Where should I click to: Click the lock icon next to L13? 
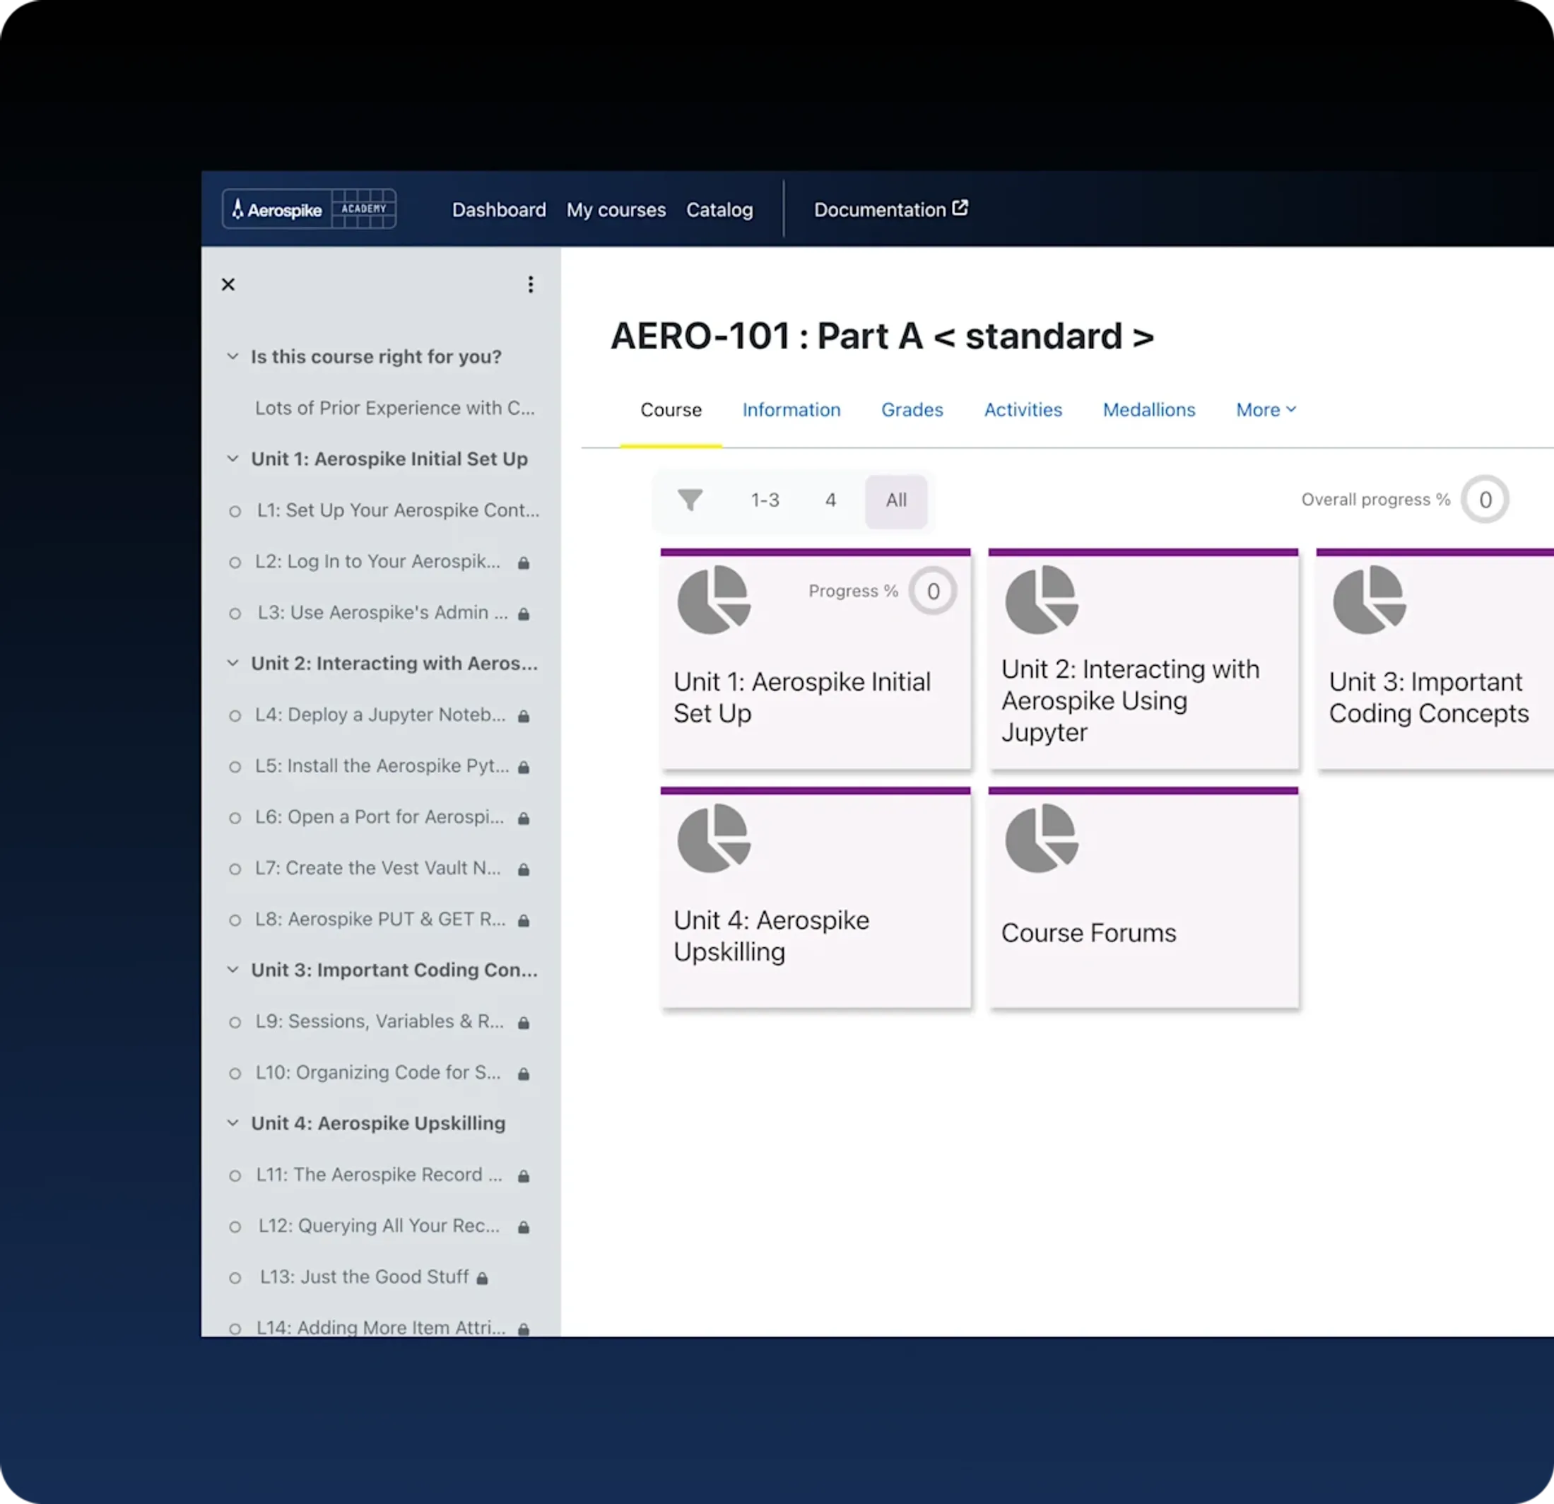[482, 1278]
